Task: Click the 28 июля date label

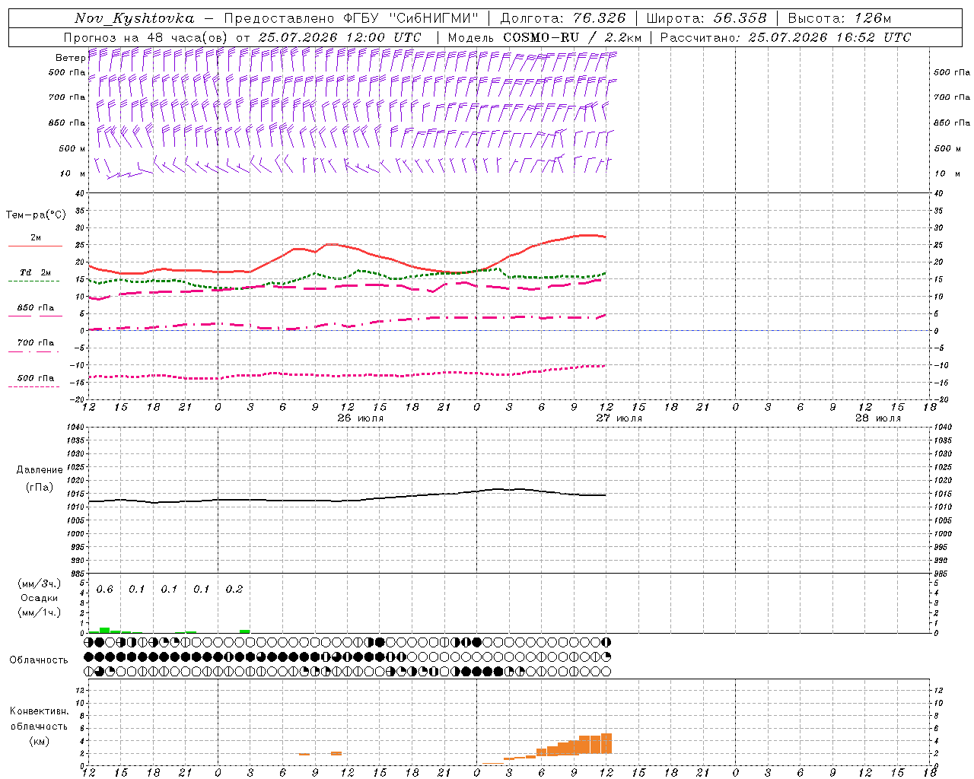Action: click(x=878, y=418)
